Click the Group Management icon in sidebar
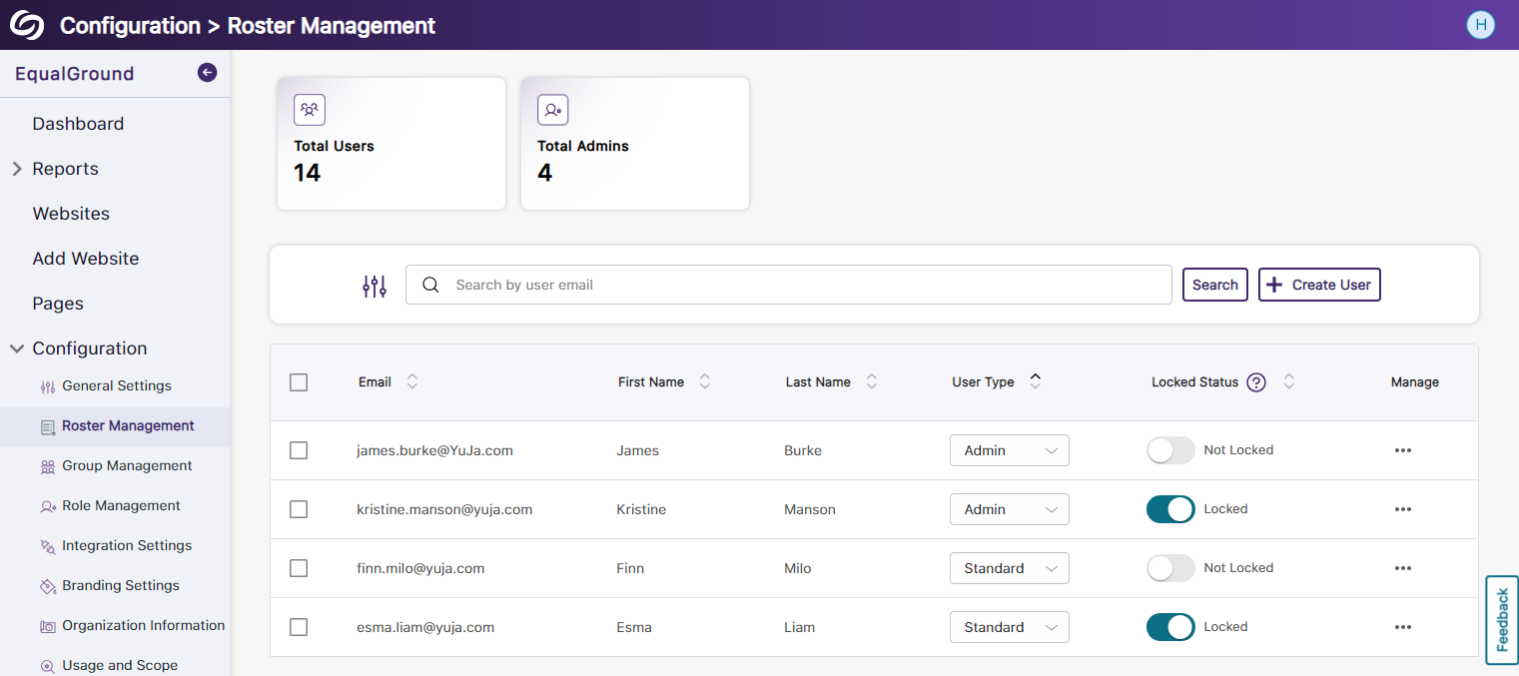This screenshot has height=676, width=1519. 47,465
